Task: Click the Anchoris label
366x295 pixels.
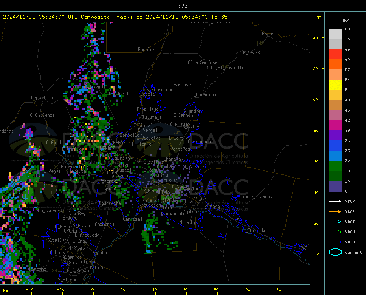Action: click(105, 224)
